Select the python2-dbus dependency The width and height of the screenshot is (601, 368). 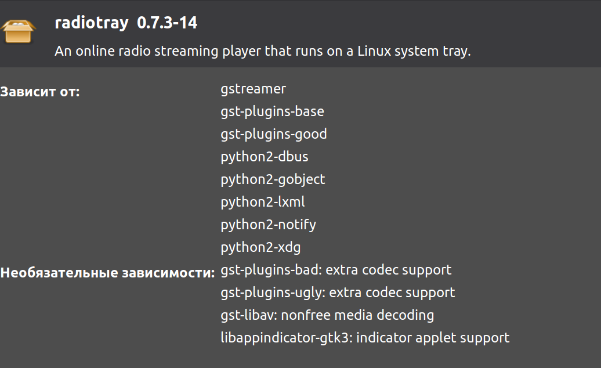[265, 157]
